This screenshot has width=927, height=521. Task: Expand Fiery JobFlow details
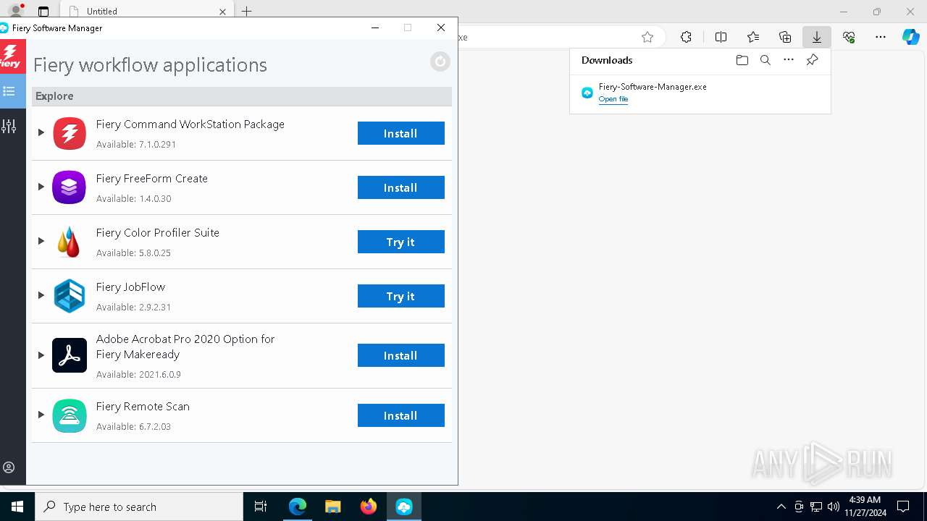tap(41, 295)
